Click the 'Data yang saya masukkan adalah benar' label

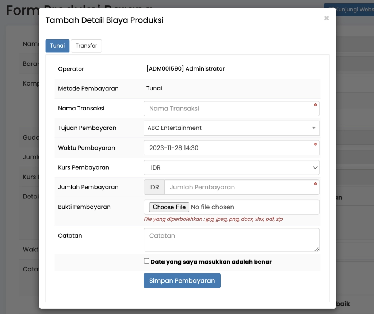211,262
